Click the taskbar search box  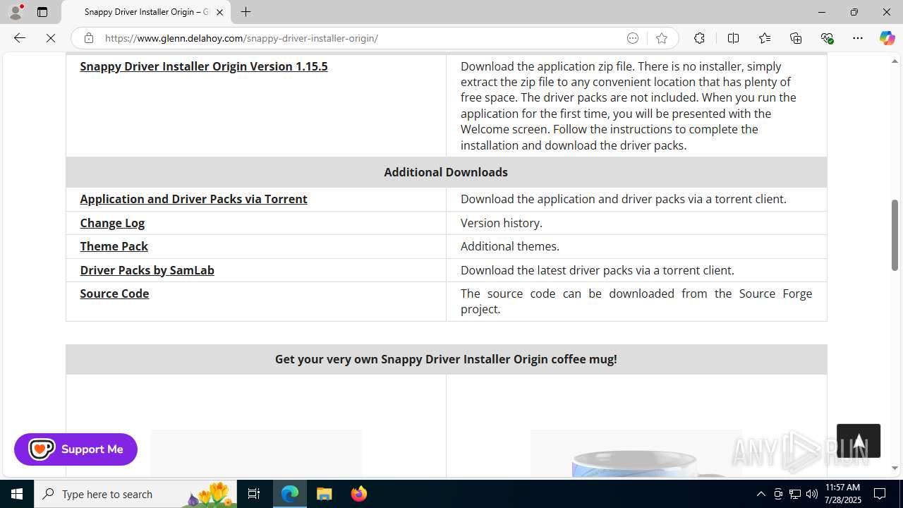point(135,494)
